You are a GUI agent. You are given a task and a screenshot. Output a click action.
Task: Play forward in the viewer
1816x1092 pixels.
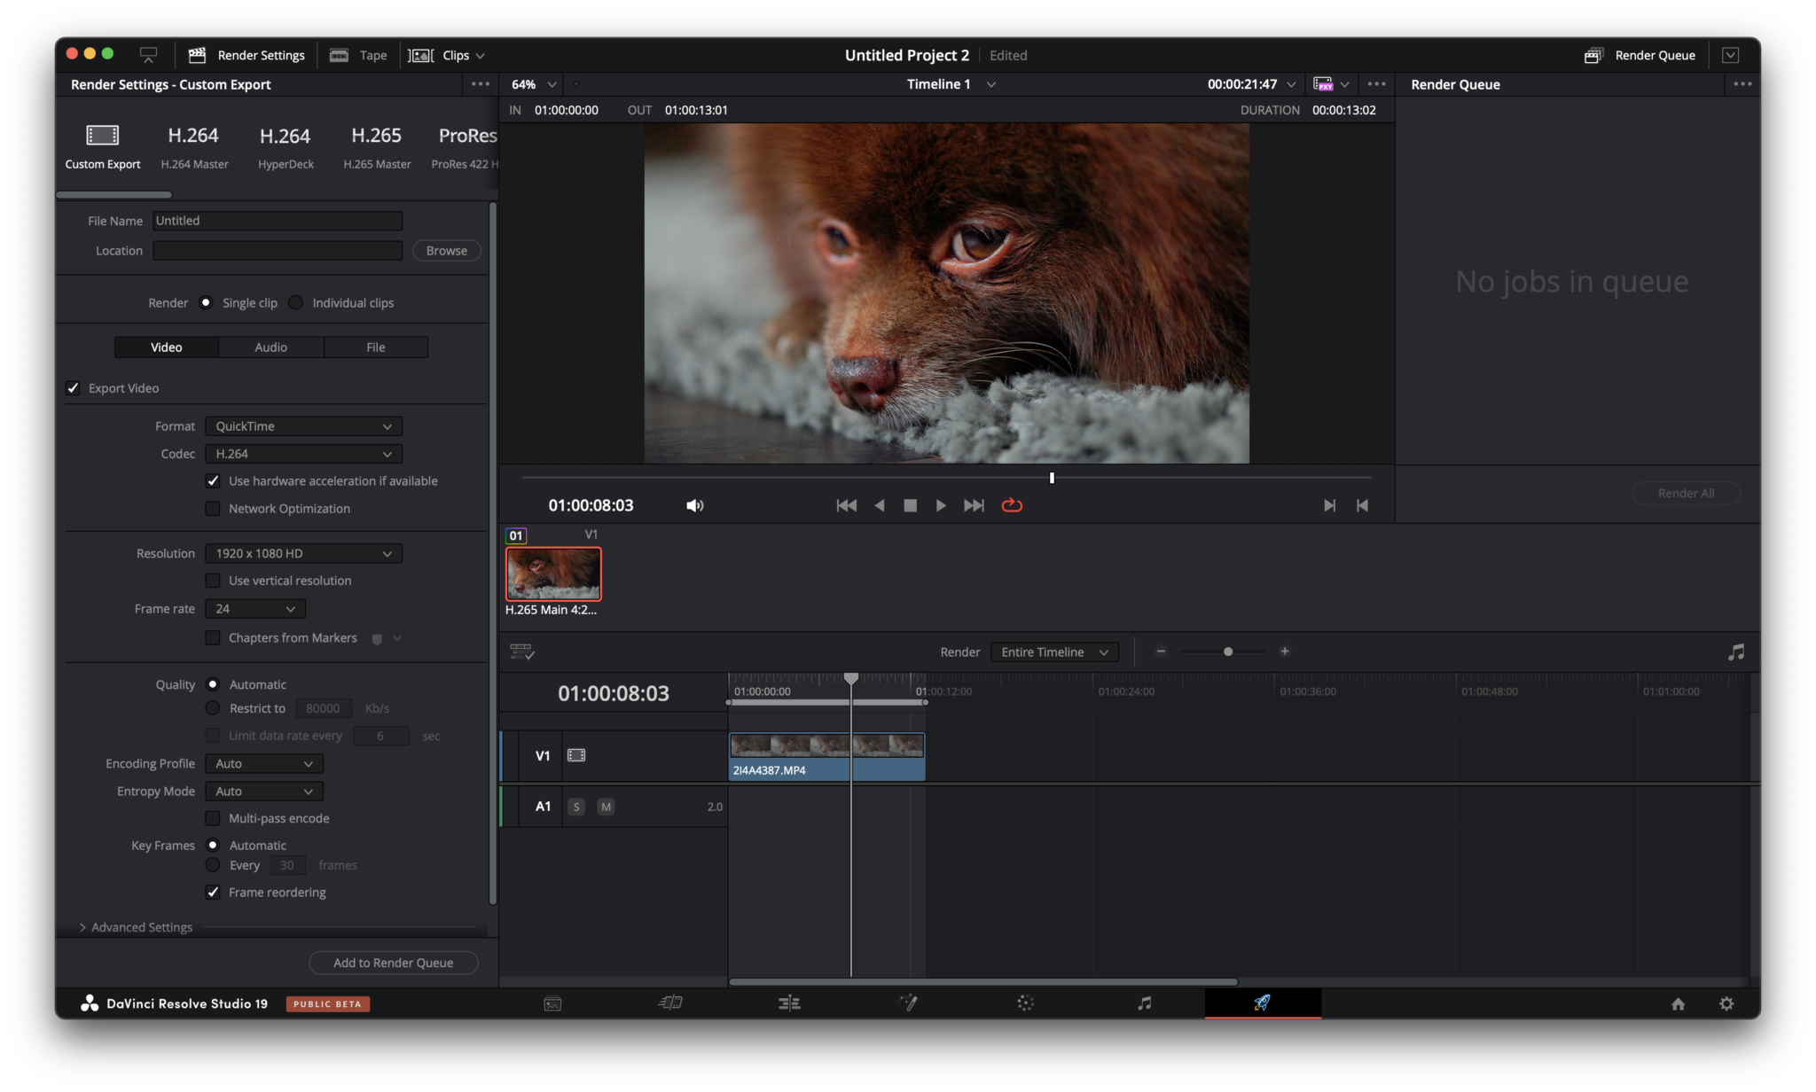[941, 505]
